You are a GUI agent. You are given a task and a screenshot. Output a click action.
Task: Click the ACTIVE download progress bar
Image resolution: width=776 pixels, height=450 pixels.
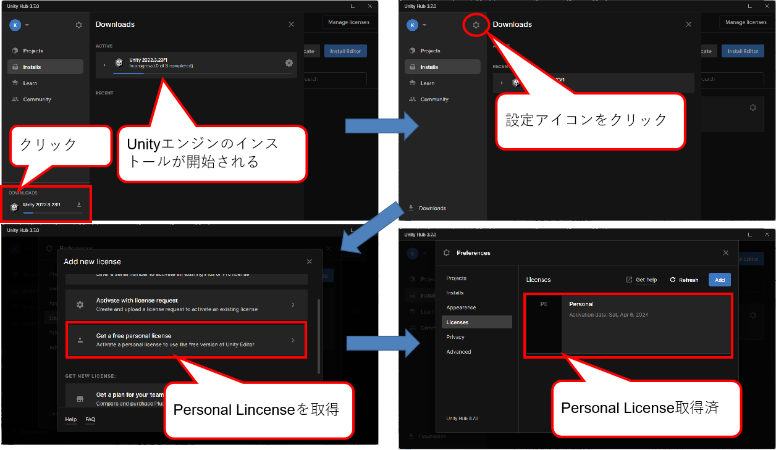(202, 73)
